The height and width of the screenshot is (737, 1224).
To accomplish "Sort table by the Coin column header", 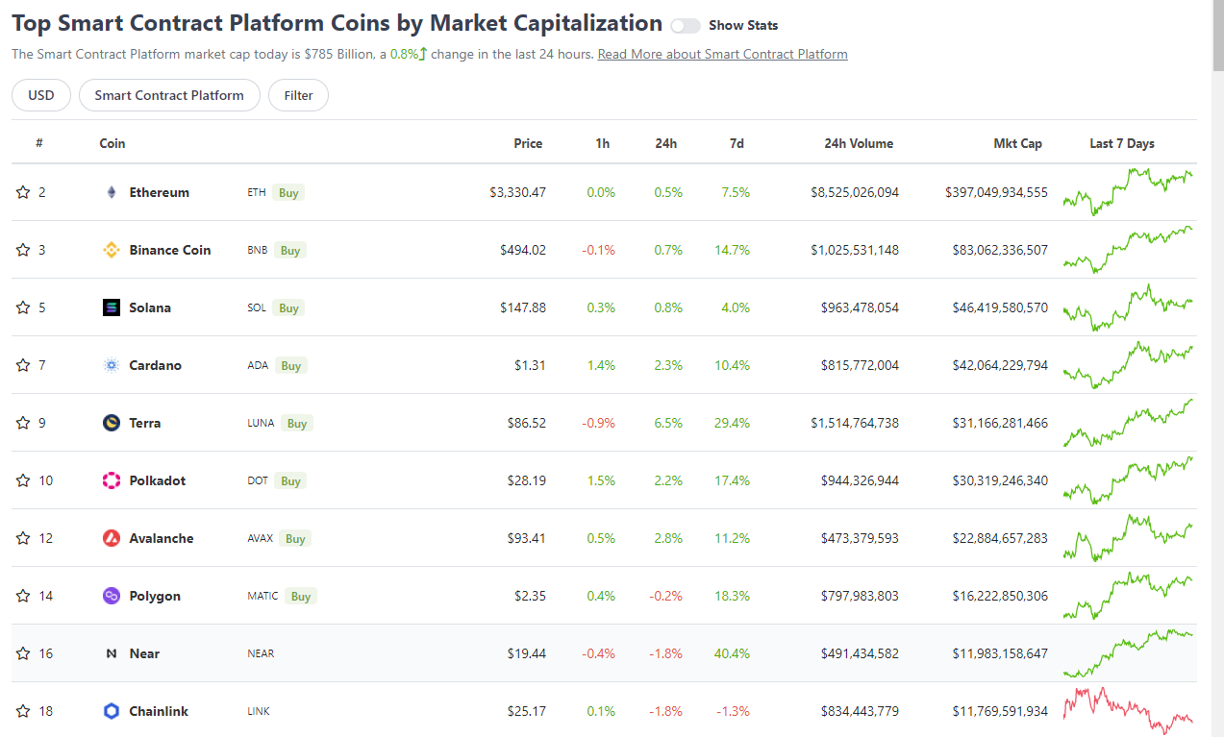I will tap(112, 143).
